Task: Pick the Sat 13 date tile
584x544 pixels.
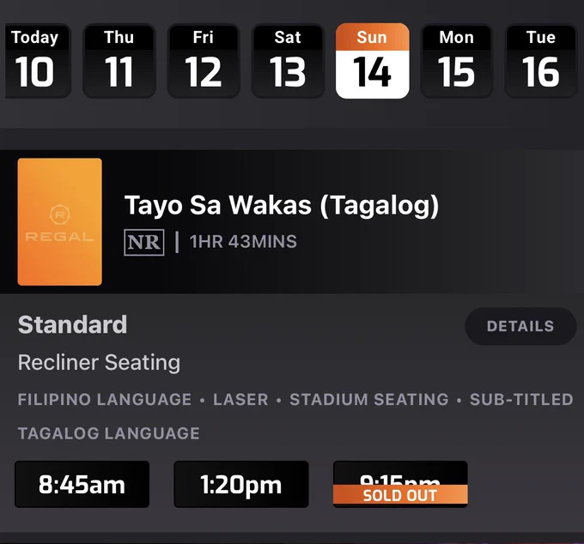Action: click(288, 61)
